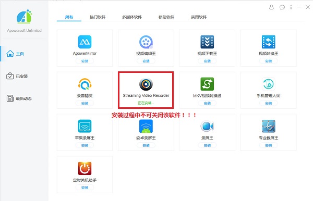Click the Streaming Video Recorder label
The height and width of the screenshot is (201, 313).
pyautogui.click(x=146, y=95)
